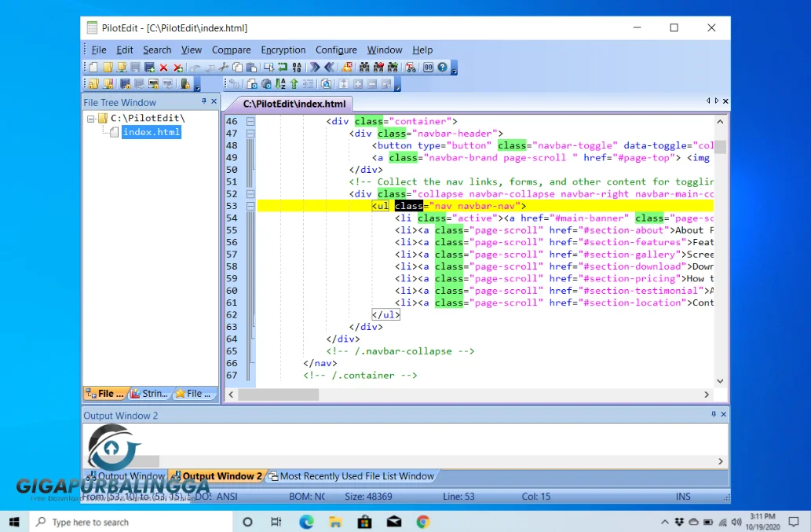
Task: Open the Edit menu
Action: tap(125, 50)
